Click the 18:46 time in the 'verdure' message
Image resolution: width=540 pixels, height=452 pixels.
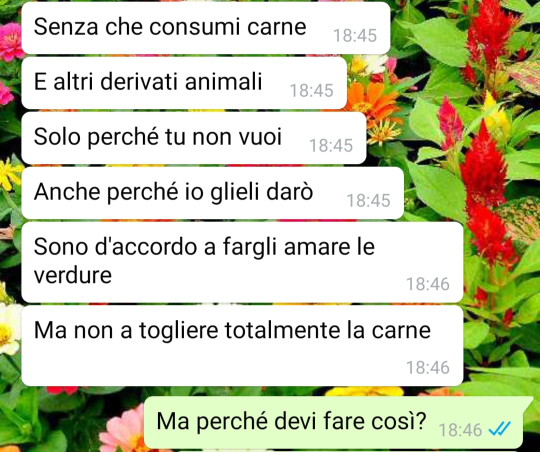[x=427, y=284]
